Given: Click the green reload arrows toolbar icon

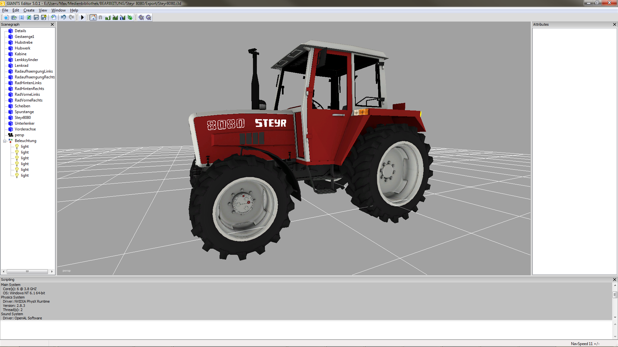Looking at the screenshot, I should (29, 17).
